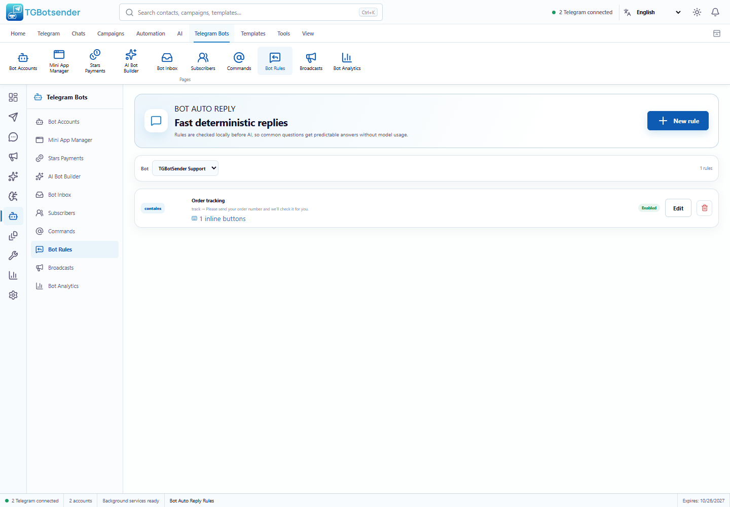Screen dimensions: 730x507
Task: Switch to the Templates tab
Action: click(x=253, y=33)
